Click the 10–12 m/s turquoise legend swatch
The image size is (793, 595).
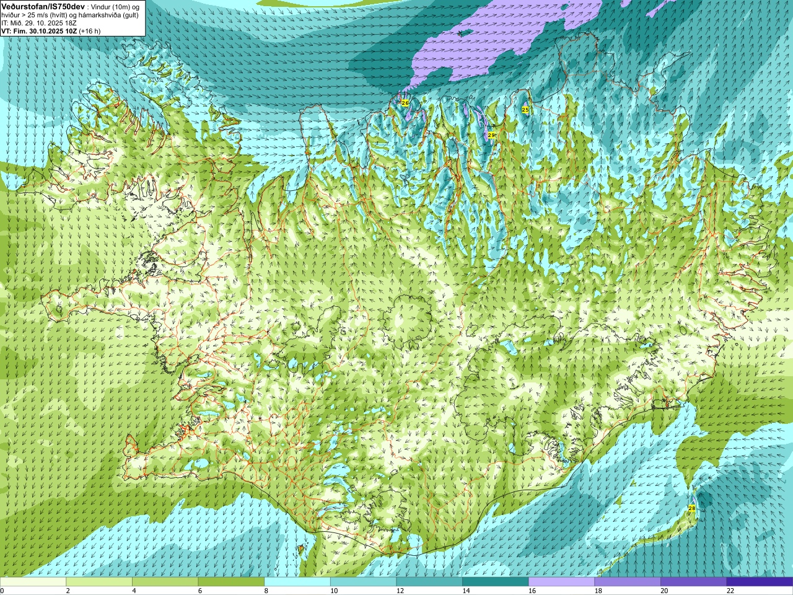[363, 582]
